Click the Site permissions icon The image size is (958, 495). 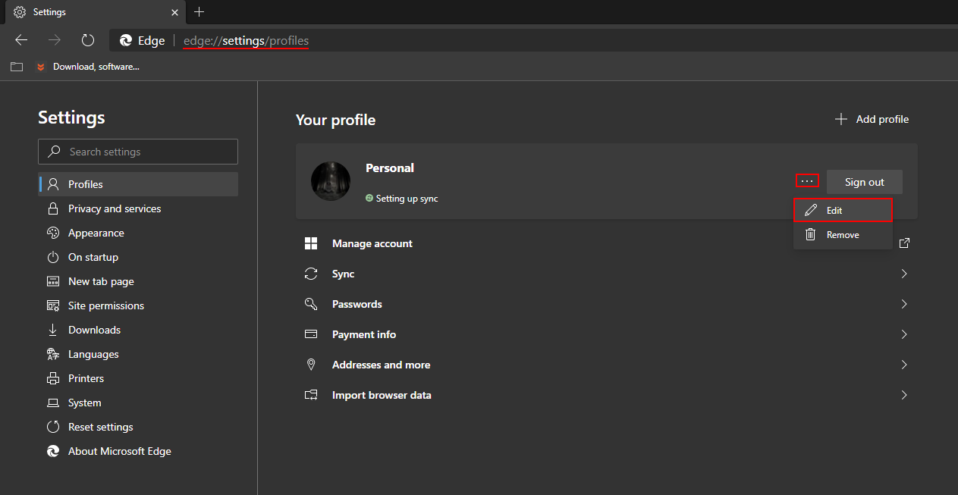point(53,305)
